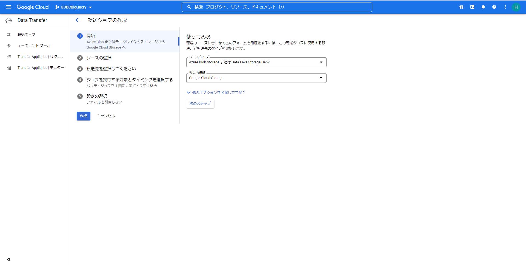Click the blue 作成 button
The width and height of the screenshot is (526, 265).
click(x=83, y=116)
